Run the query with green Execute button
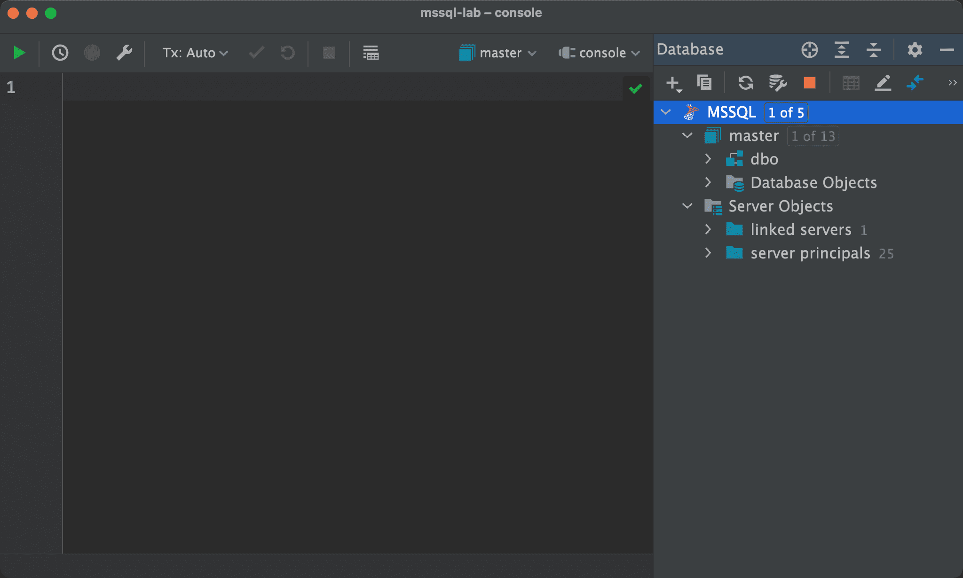 (x=19, y=53)
